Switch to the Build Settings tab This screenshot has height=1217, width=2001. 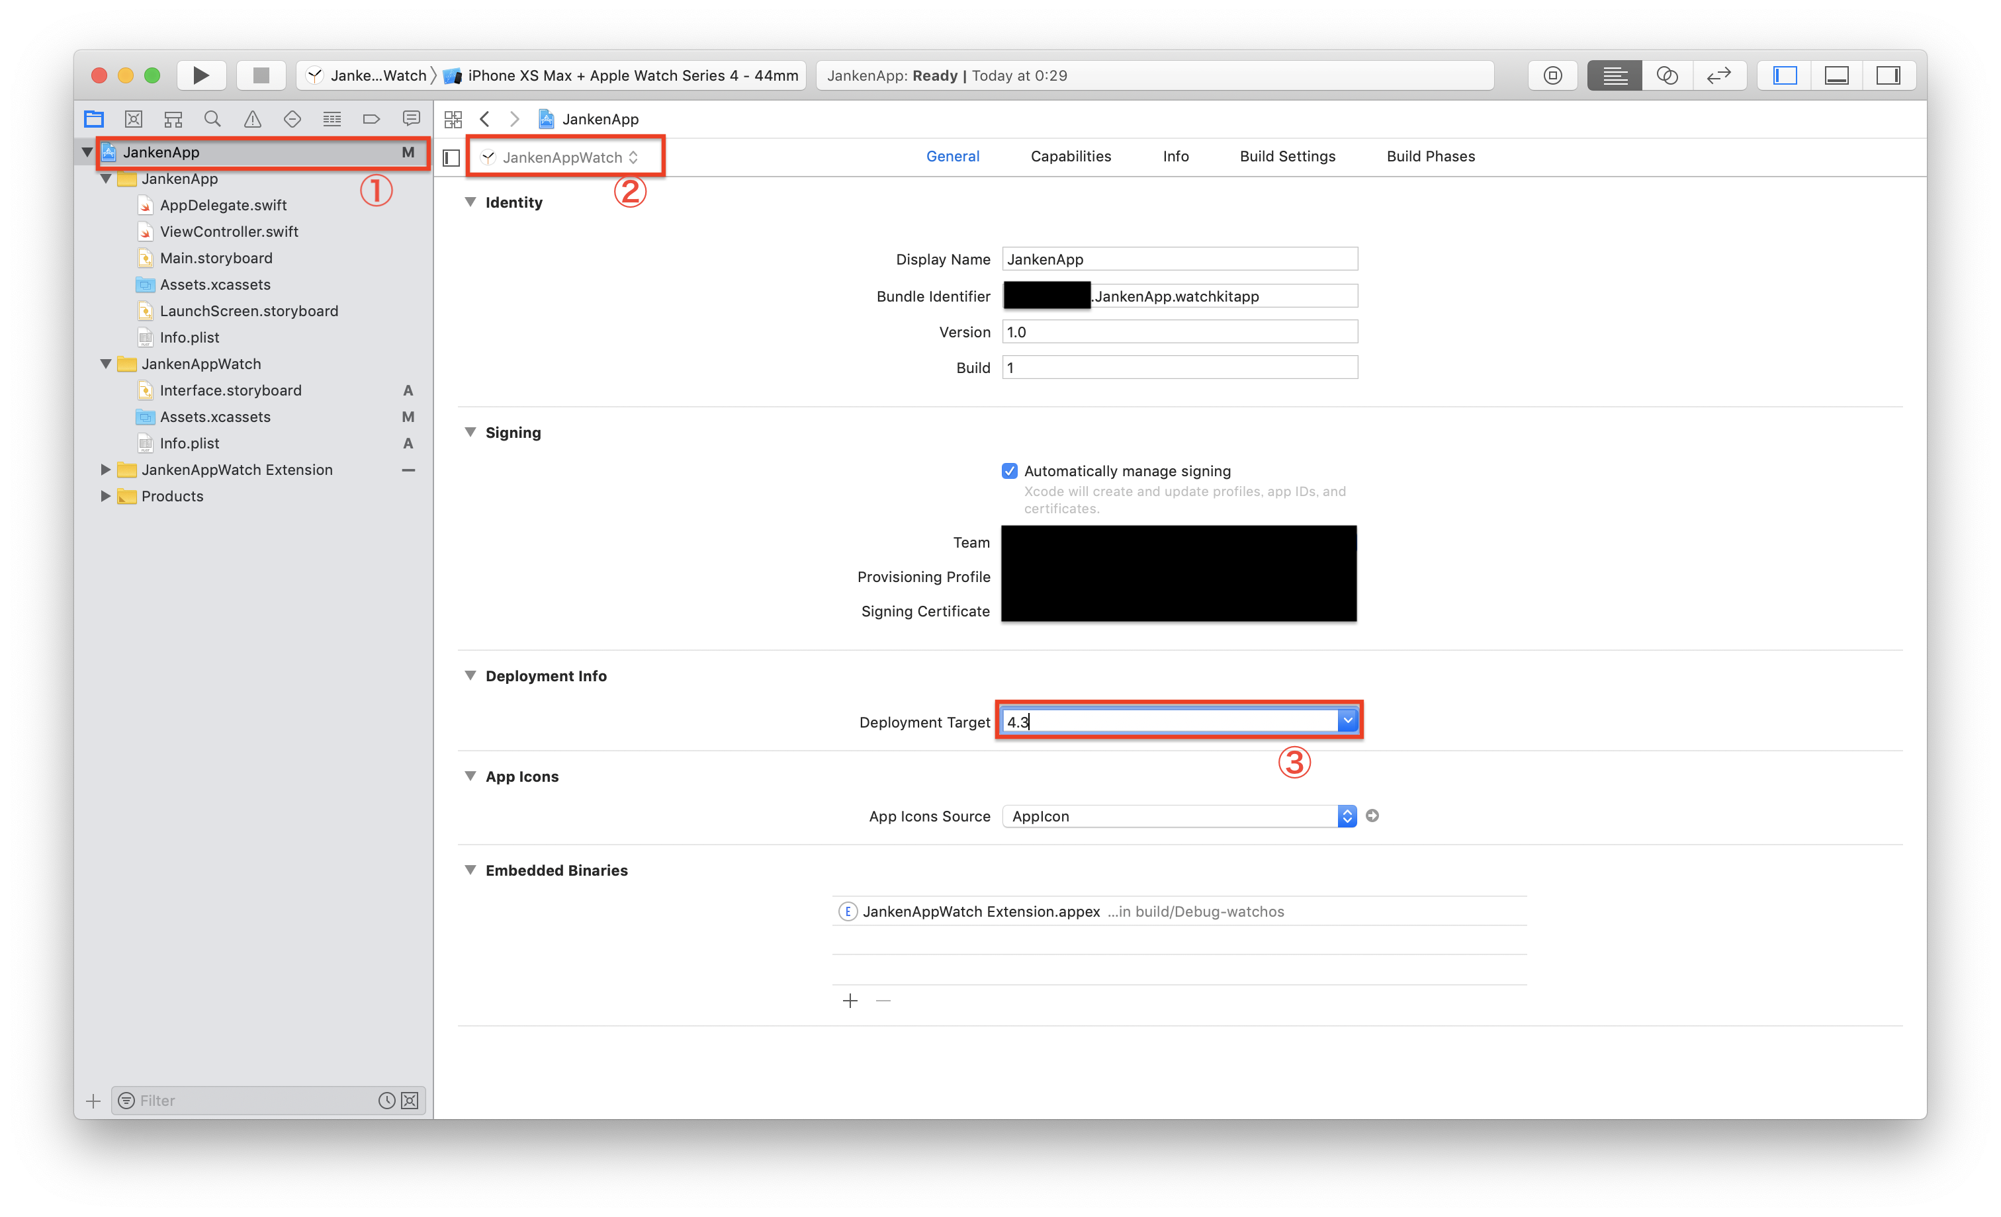pyautogui.click(x=1285, y=155)
